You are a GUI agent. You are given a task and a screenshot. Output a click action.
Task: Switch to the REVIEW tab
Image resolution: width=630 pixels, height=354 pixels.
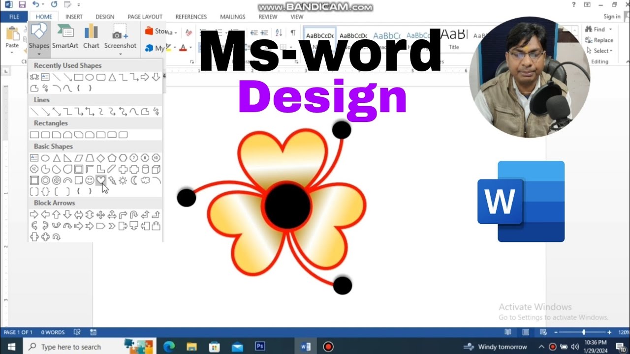coord(268,17)
